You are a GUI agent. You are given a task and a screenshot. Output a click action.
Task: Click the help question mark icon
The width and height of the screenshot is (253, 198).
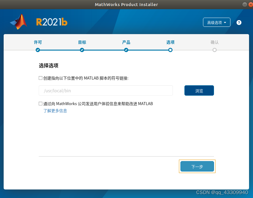click(239, 23)
